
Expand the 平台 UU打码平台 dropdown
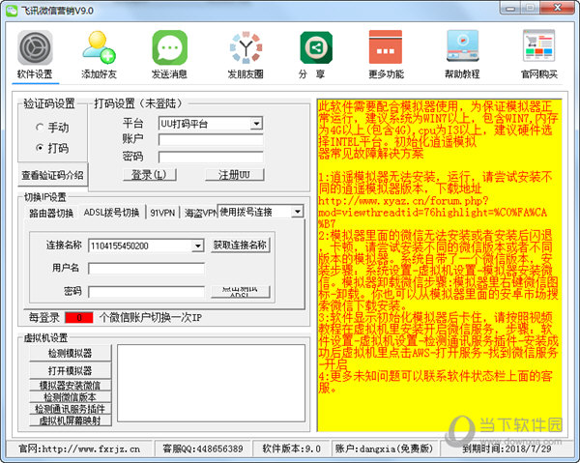coord(256,124)
